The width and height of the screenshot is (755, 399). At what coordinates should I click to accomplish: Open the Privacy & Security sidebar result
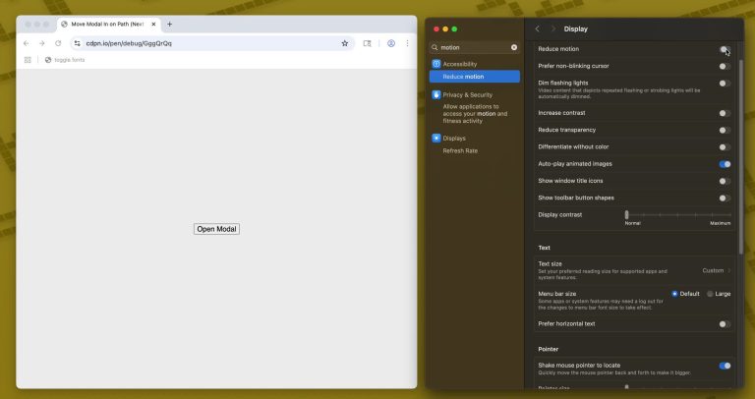pos(467,95)
